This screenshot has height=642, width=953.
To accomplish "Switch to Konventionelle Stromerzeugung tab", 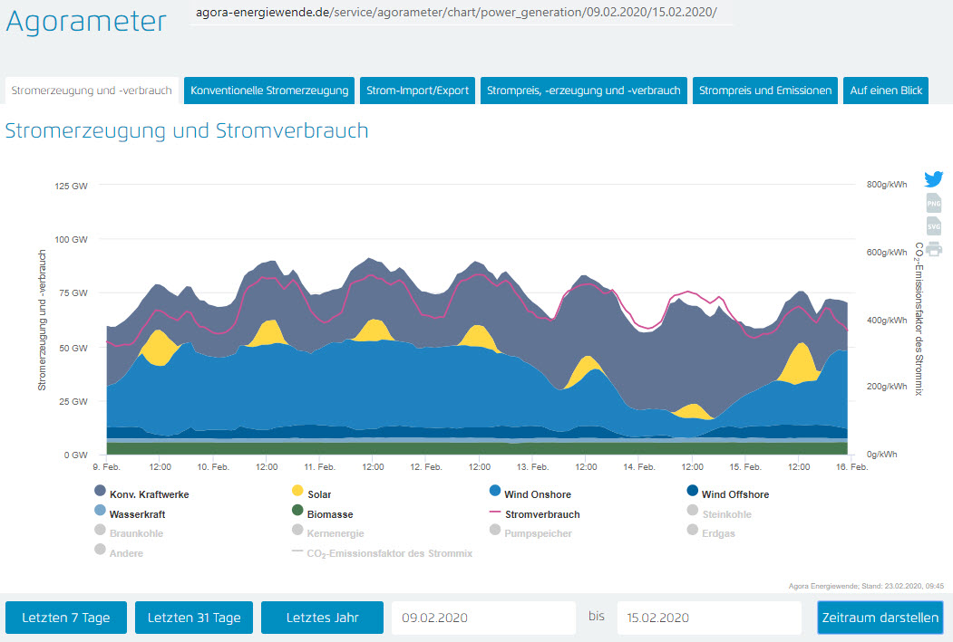I will [269, 91].
